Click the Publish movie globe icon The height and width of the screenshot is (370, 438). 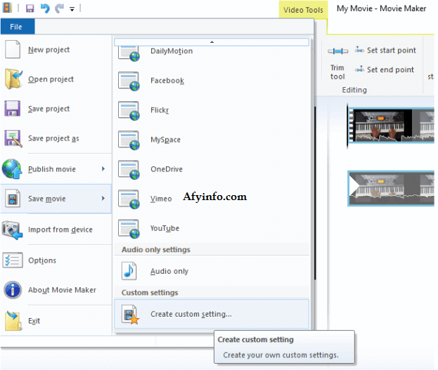[12, 169]
